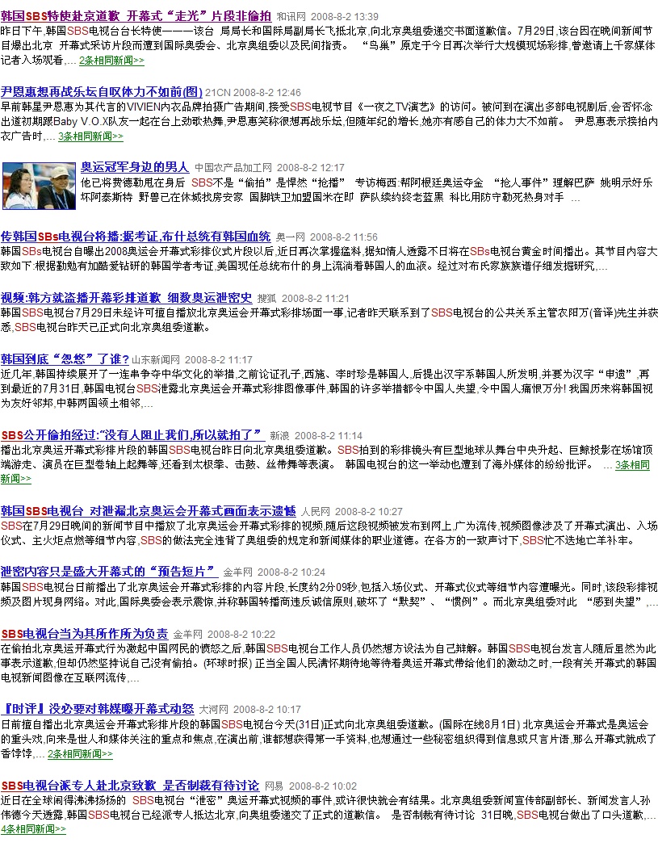Click source text "21CN 2008-8-2 12:46"

253,92
